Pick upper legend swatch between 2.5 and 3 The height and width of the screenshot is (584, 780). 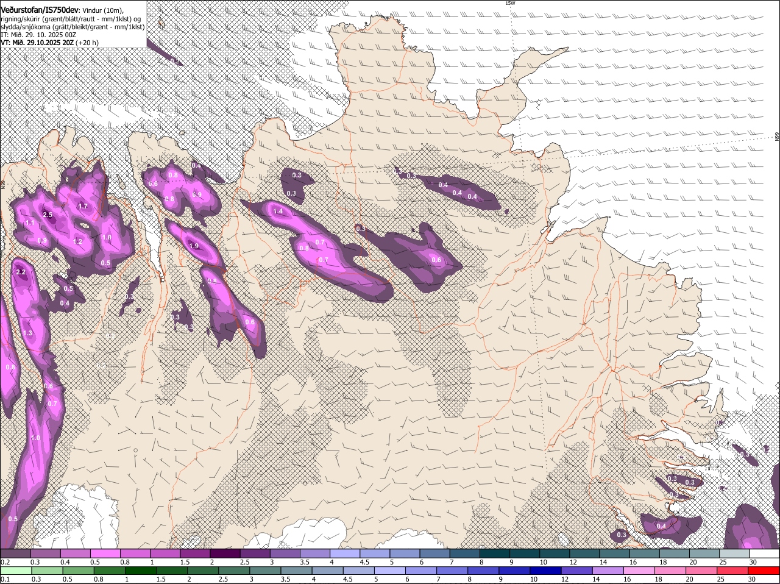pyautogui.click(x=255, y=554)
